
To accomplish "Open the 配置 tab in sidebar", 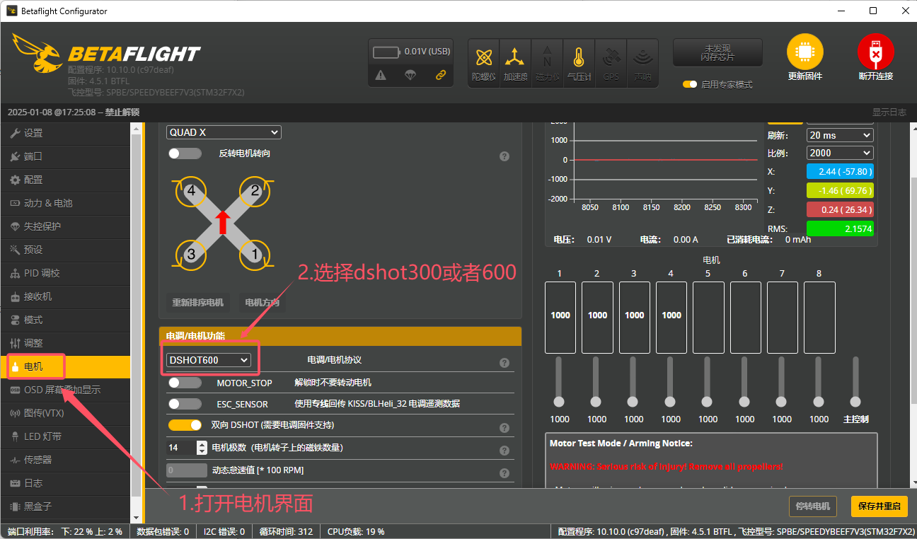I will tap(65, 180).
